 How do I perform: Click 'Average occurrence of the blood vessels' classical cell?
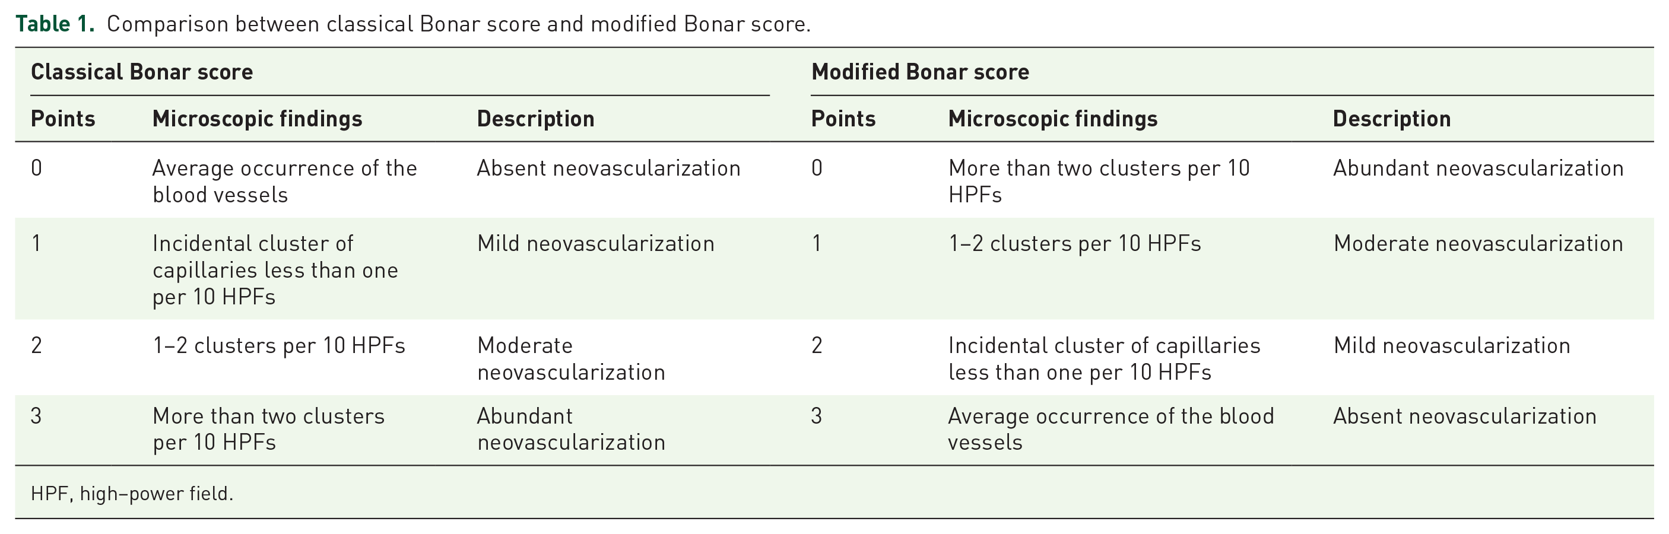click(284, 182)
